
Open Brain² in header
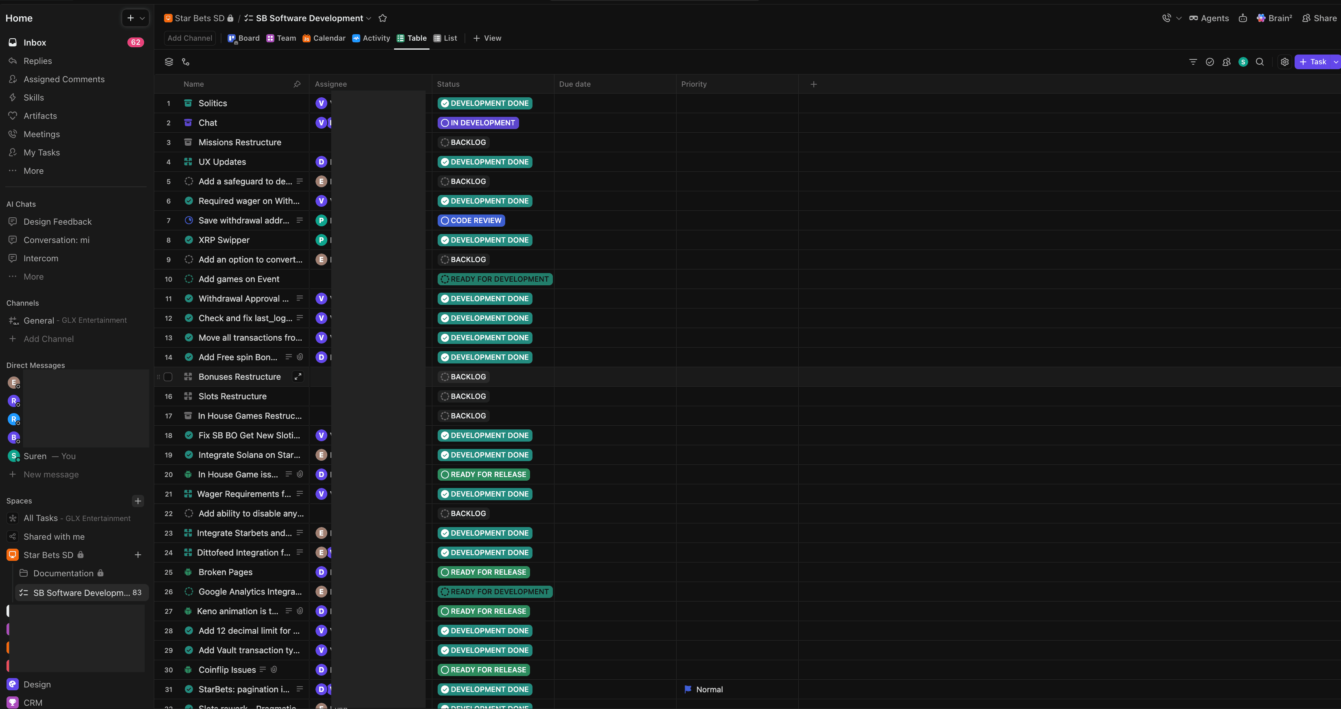pos(1274,18)
